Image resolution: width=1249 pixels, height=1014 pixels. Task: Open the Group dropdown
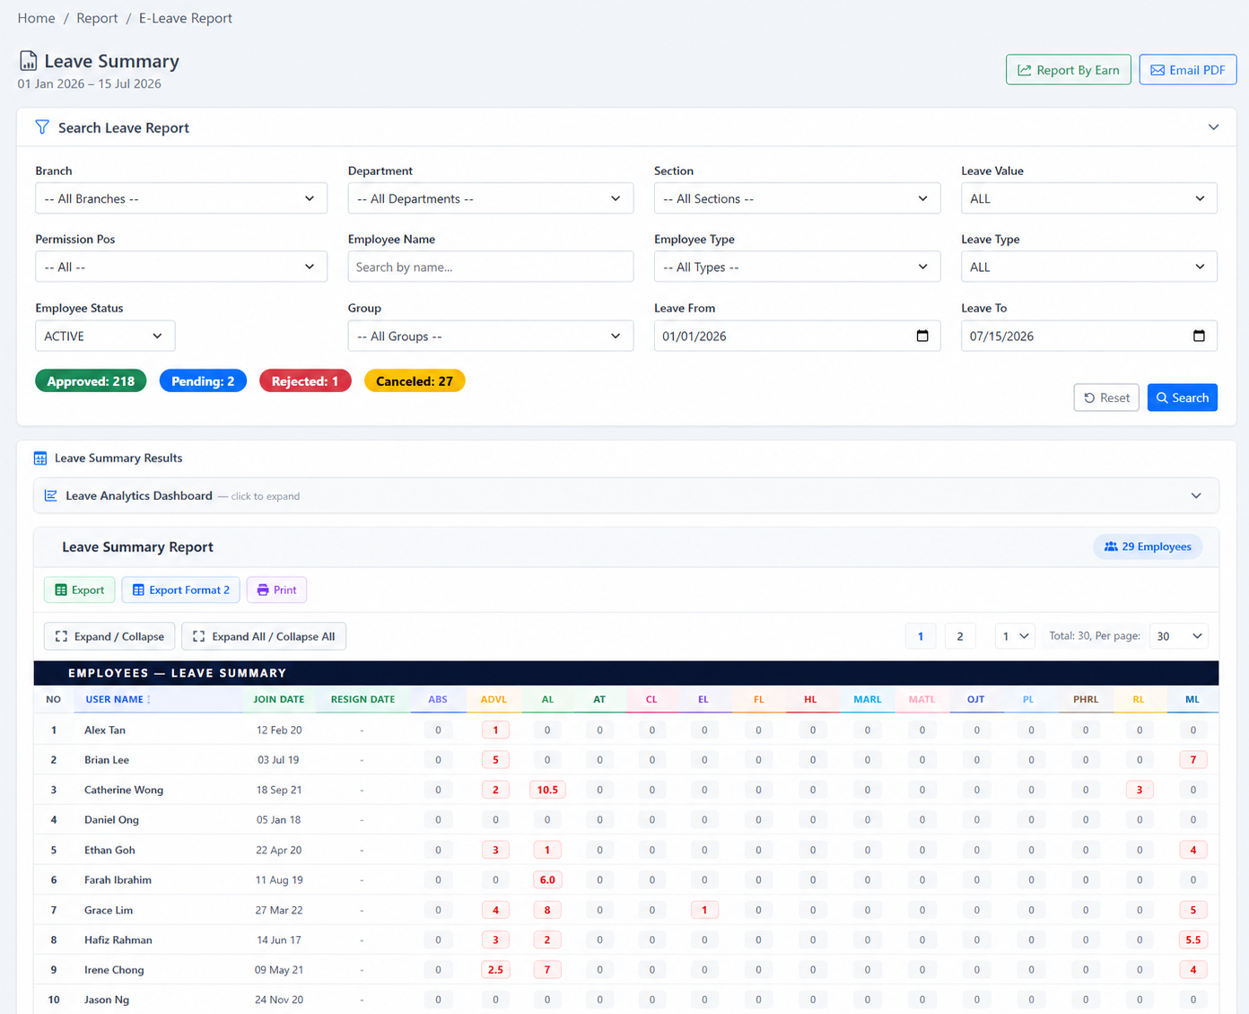click(x=491, y=336)
